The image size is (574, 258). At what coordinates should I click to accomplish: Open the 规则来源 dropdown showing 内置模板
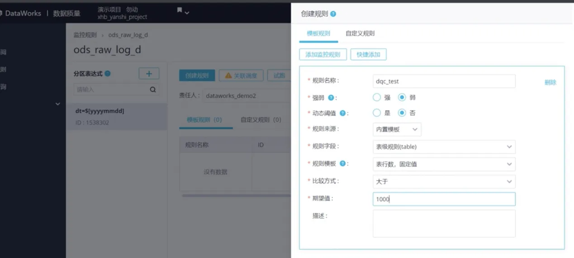point(397,129)
